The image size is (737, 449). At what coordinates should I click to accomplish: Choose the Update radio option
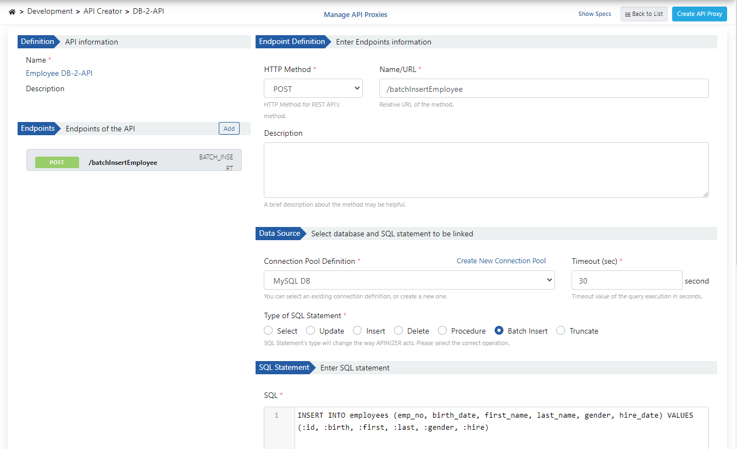tap(311, 331)
